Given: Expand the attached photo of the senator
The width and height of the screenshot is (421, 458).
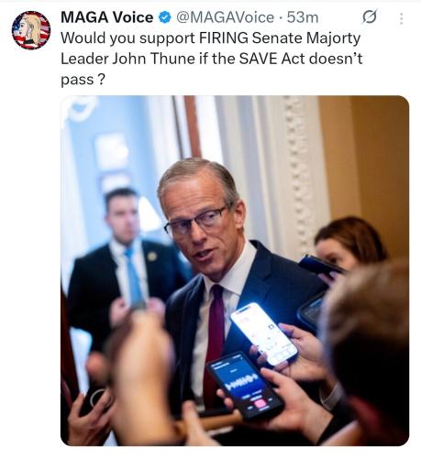Looking at the screenshot, I should (x=235, y=270).
